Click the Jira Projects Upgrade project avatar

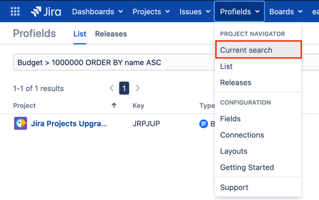point(21,123)
